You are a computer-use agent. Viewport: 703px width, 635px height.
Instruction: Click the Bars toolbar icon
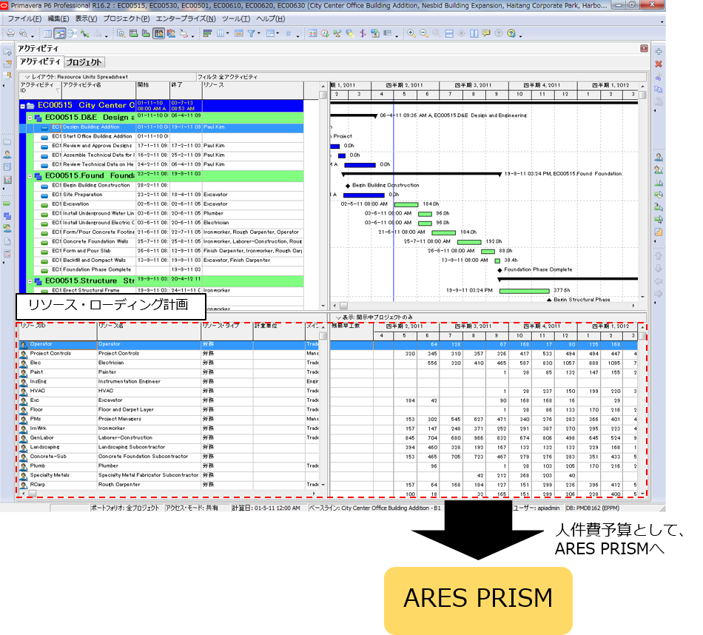(208, 33)
